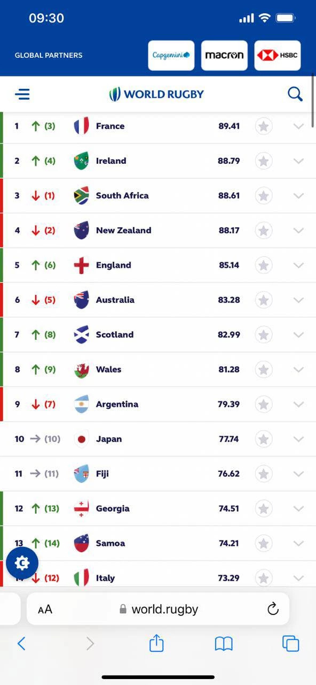Open the HSBC partner logo link
This screenshot has height=685, width=316.
coord(278,55)
